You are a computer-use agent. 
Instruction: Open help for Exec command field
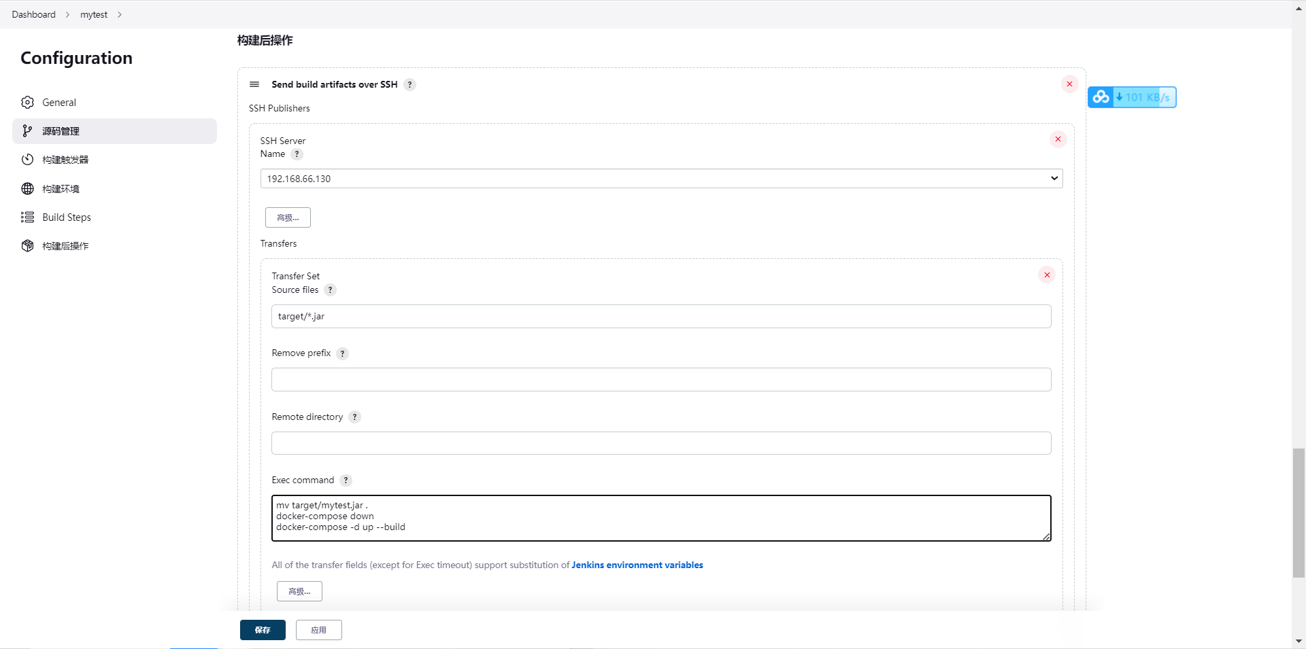point(346,480)
